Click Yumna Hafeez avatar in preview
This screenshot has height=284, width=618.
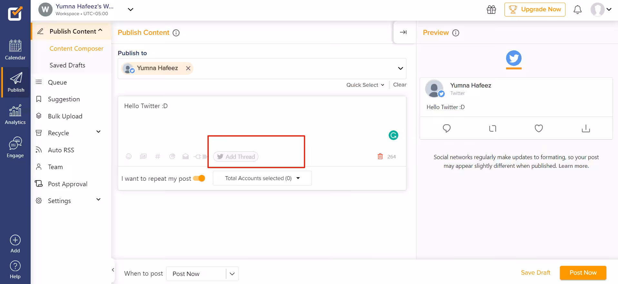[x=434, y=88]
